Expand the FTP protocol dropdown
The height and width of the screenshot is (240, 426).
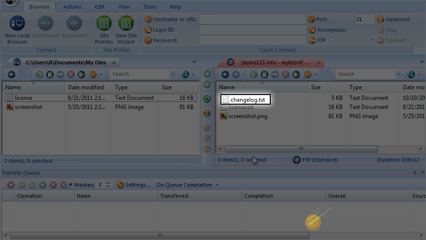pyautogui.click(x=372, y=40)
